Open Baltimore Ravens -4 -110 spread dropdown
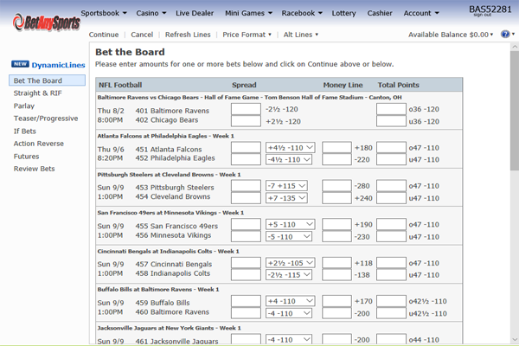Screen dimensions: 519x346 [x=289, y=313]
